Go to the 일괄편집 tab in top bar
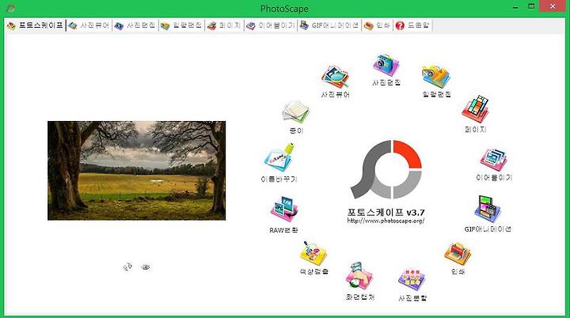The height and width of the screenshot is (318, 570). tap(181, 25)
